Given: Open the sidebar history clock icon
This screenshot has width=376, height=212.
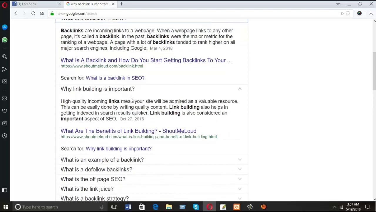Looking at the screenshot, I should pyautogui.click(x=4, y=136).
